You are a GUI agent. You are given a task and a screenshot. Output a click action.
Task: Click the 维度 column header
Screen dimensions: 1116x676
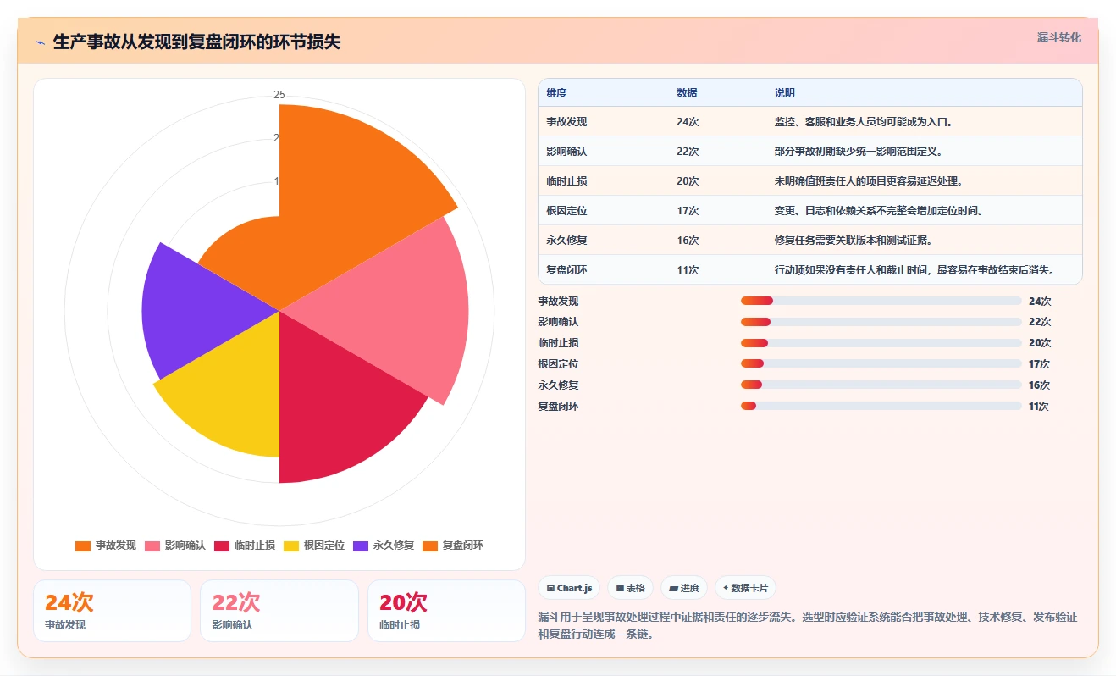point(556,93)
